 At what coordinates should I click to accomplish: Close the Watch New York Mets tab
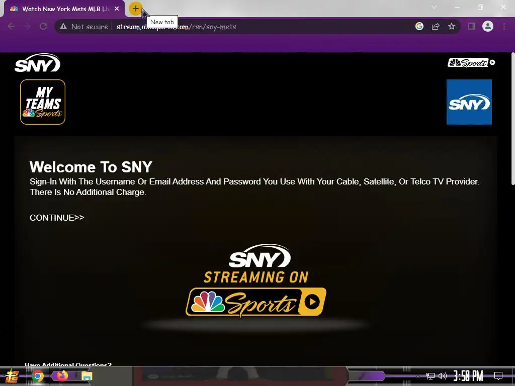click(x=117, y=9)
